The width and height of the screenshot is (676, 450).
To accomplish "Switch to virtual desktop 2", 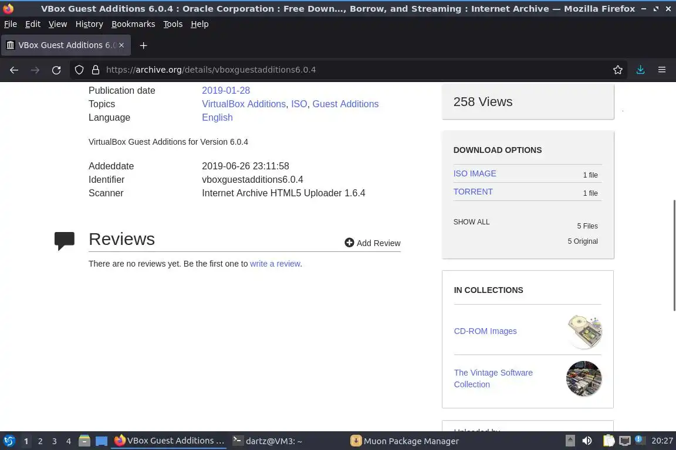I will click(40, 441).
